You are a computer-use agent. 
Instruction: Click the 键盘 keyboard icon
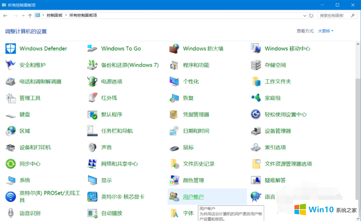point(10,116)
